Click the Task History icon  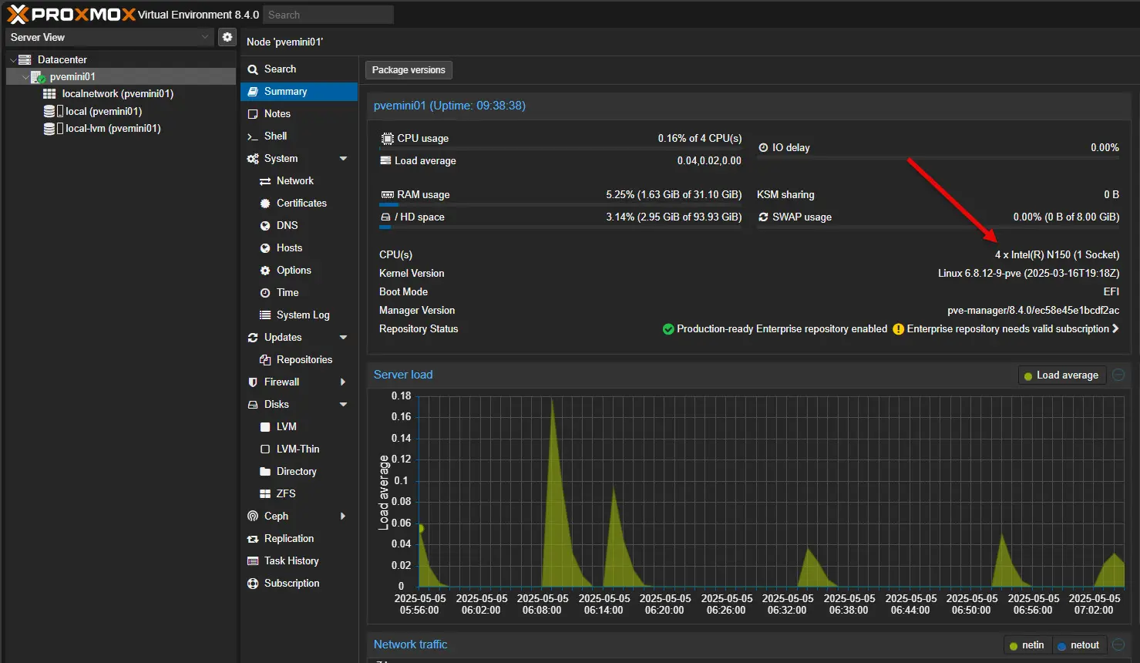point(253,560)
